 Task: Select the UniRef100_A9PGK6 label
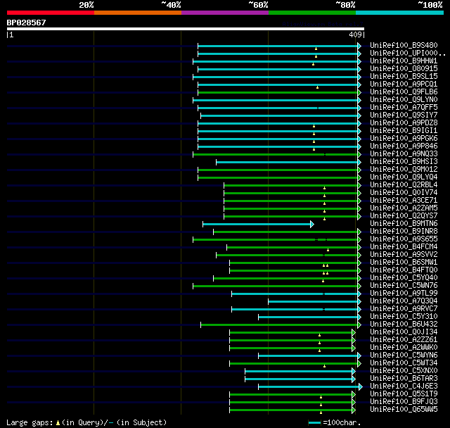tap(404, 139)
